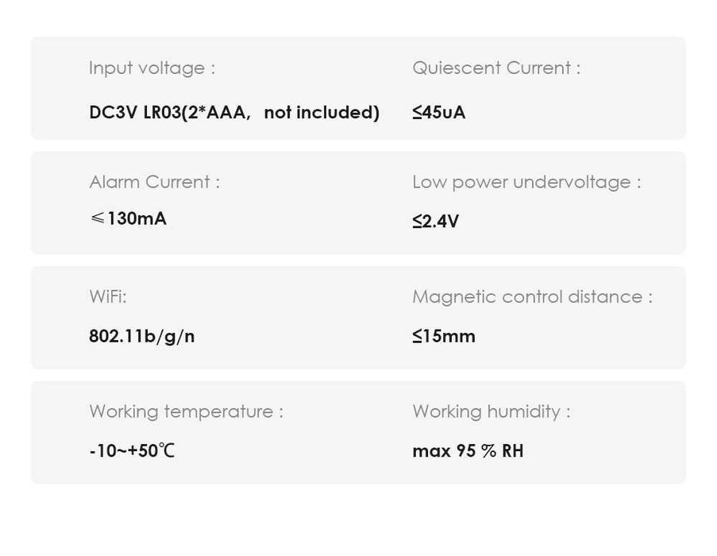Click the "Low power undervoltage :" label
The image size is (717, 556).
click(x=526, y=182)
